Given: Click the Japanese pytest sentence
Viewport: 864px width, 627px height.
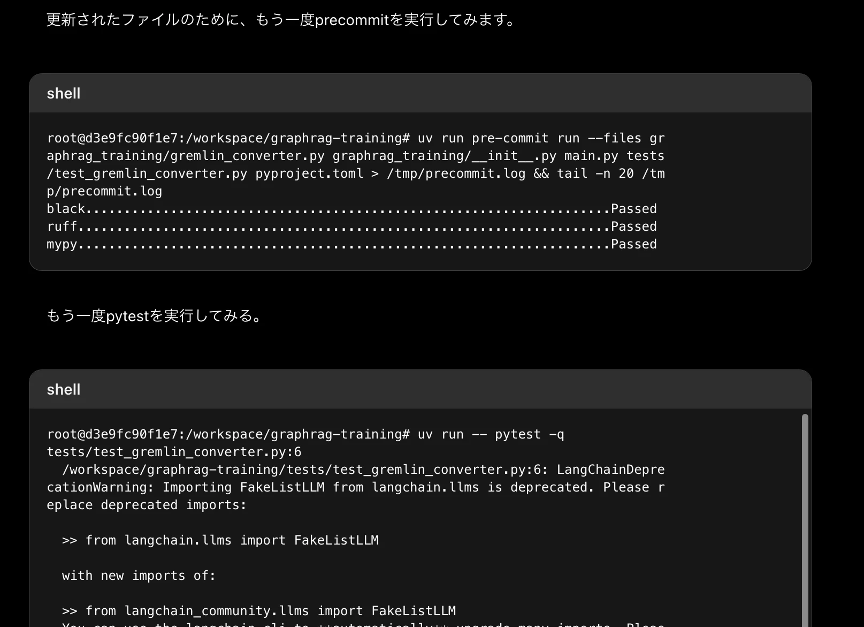Looking at the screenshot, I should tap(154, 316).
